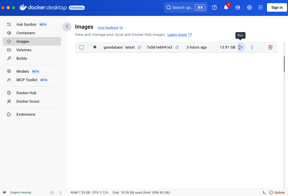
Task: Click the Disk usage status text
Action: click(141, 193)
